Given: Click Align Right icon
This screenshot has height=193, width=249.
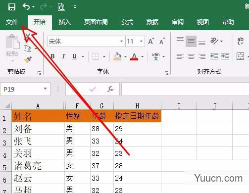Looking at the screenshot, I should [x=202, y=56].
